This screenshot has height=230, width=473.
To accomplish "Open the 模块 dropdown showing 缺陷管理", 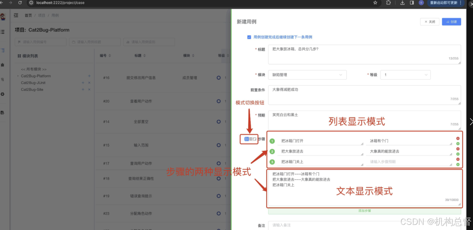I will (x=307, y=75).
